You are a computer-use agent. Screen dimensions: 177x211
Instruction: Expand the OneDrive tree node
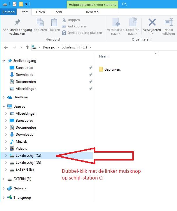coord(4,97)
